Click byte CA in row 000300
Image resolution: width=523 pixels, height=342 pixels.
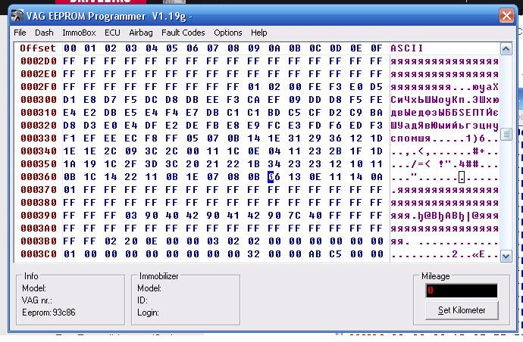pos(253,100)
